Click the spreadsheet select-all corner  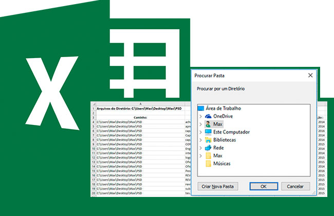pos(94,104)
